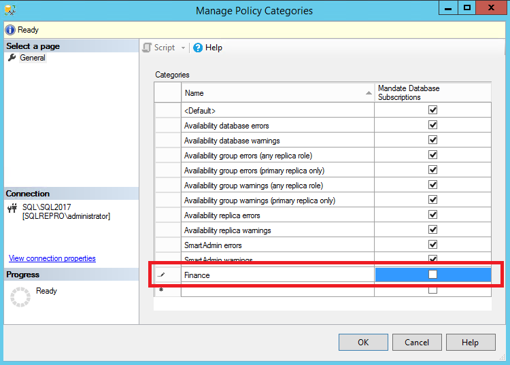Open the Script dropdown arrow

tap(183, 48)
